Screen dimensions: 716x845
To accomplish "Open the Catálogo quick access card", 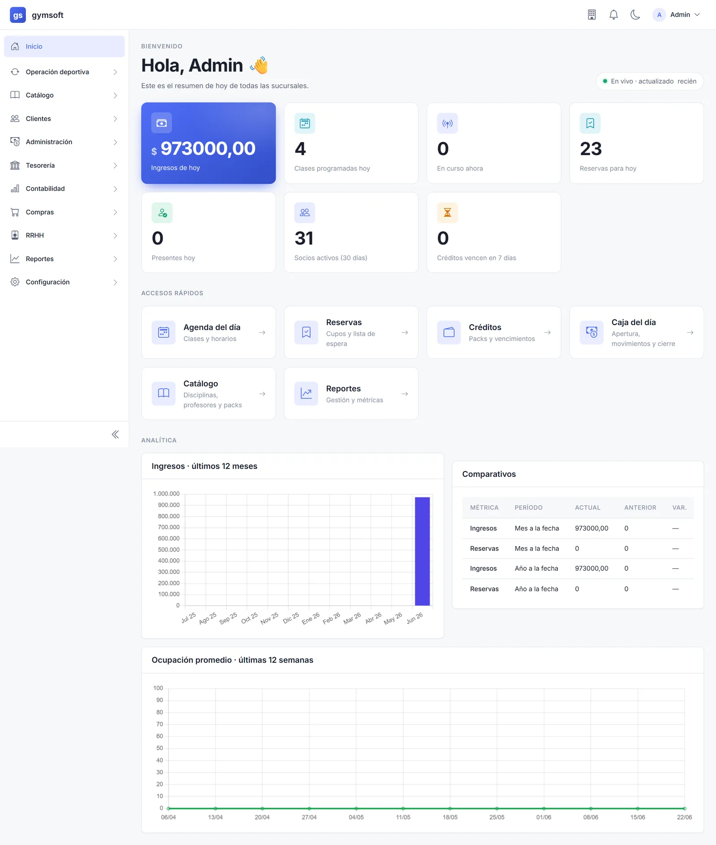I will tap(209, 394).
